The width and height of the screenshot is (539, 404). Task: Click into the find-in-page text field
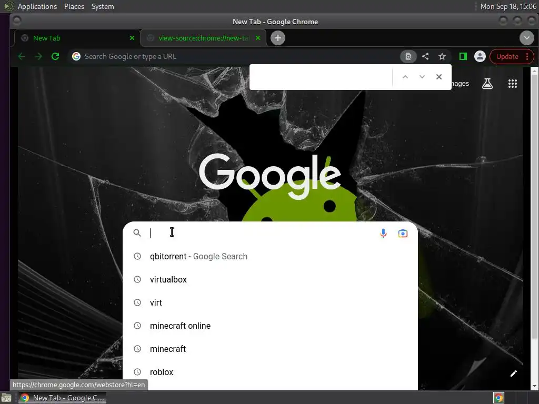point(321,77)
